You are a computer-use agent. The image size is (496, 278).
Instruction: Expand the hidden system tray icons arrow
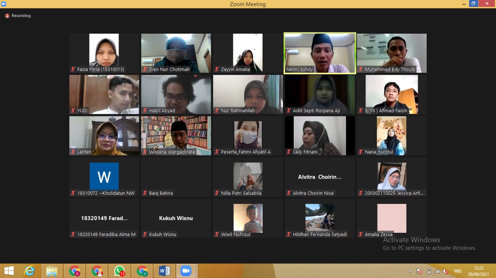click(410, 271)
